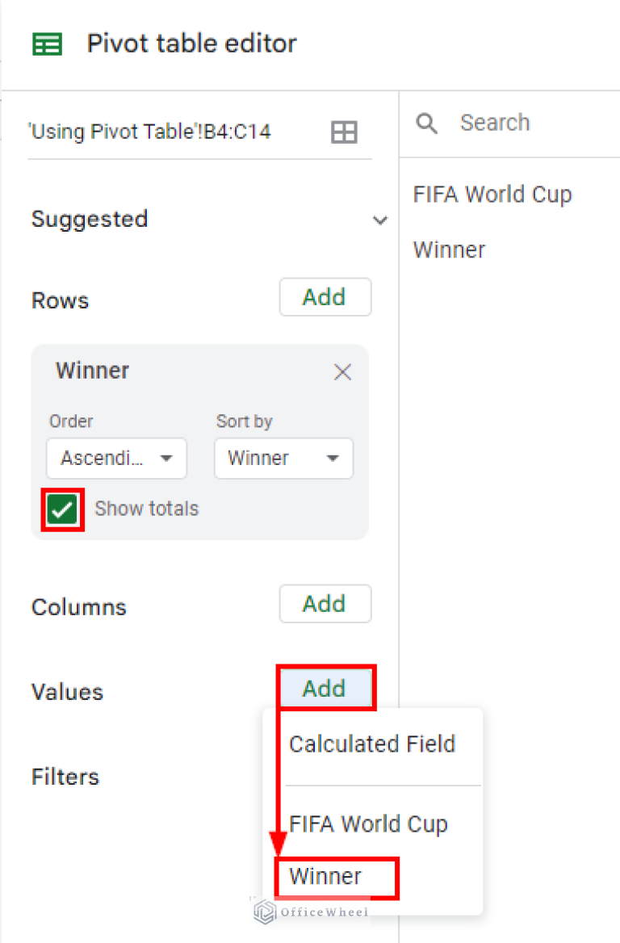Viewport: 620px width, 943px height.
Task: Click Add next to Rows
Action: click(325, 297)
